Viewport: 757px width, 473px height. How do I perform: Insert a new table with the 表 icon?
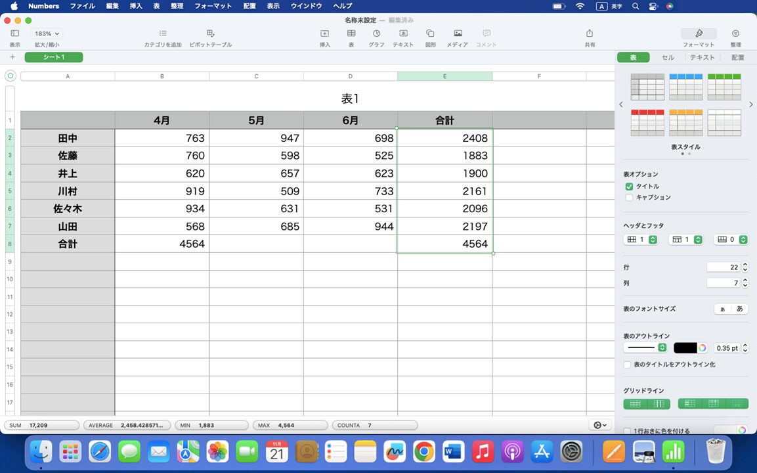[351, 37]
